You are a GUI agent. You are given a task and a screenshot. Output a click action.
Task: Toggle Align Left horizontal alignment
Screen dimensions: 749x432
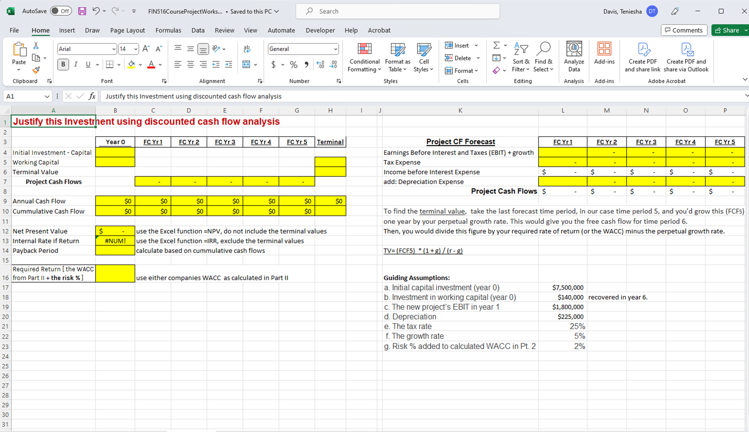[178, 64]
